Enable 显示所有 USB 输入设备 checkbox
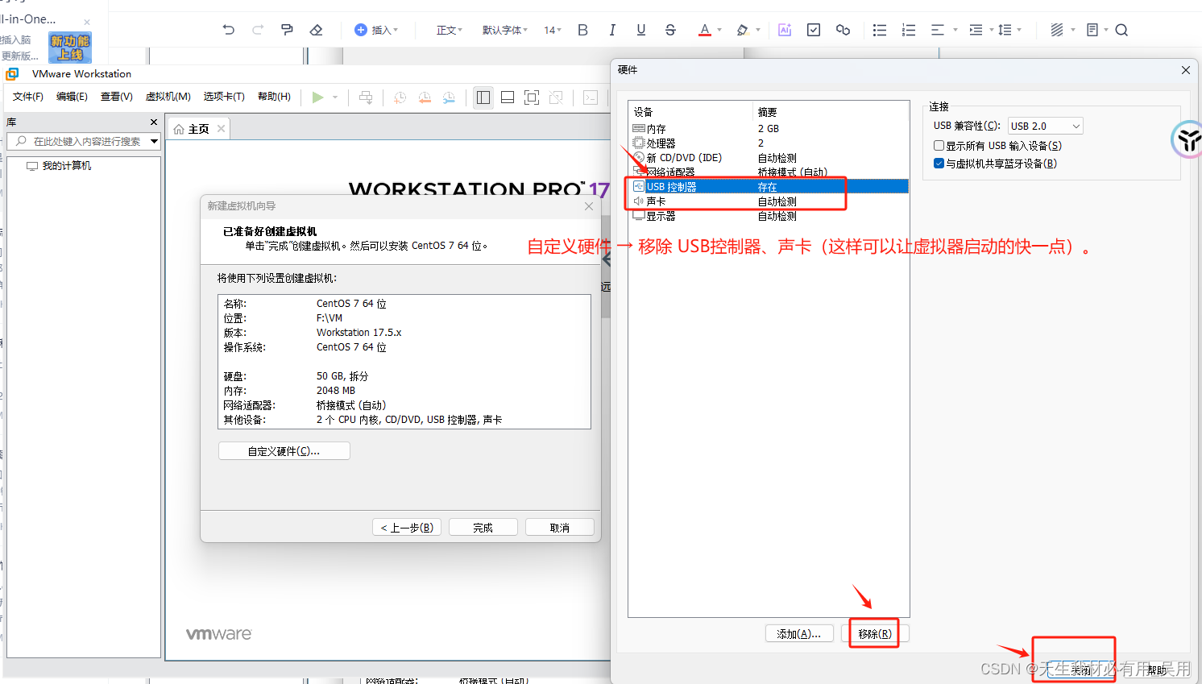The image size is (1202, 684). (939, 146)
